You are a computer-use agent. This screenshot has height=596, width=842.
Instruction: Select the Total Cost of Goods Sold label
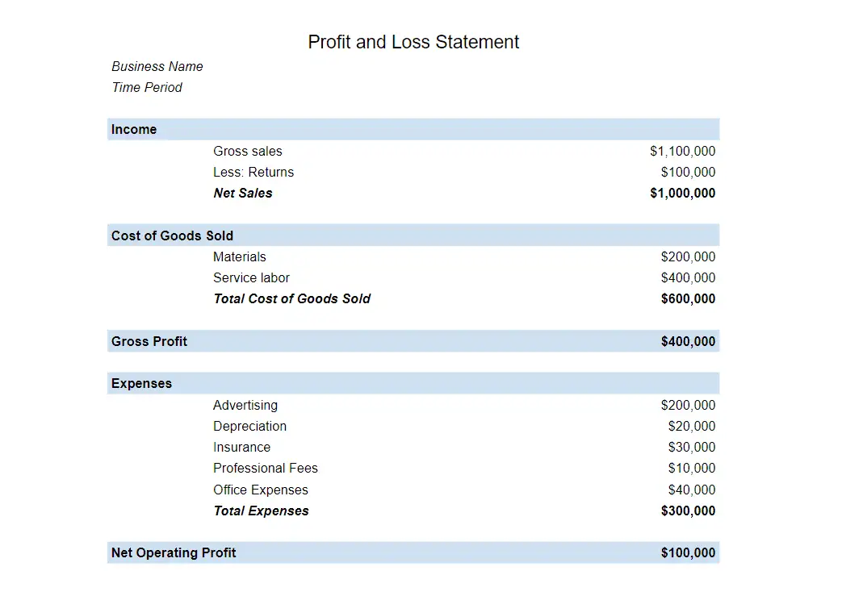coord(291,298)
